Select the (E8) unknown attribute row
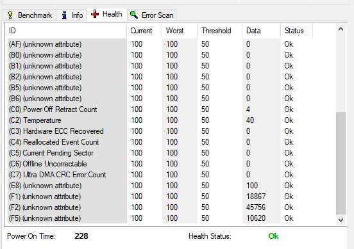Screen dimensions: 354x249 pyautogui.click(x=160, y=186)
